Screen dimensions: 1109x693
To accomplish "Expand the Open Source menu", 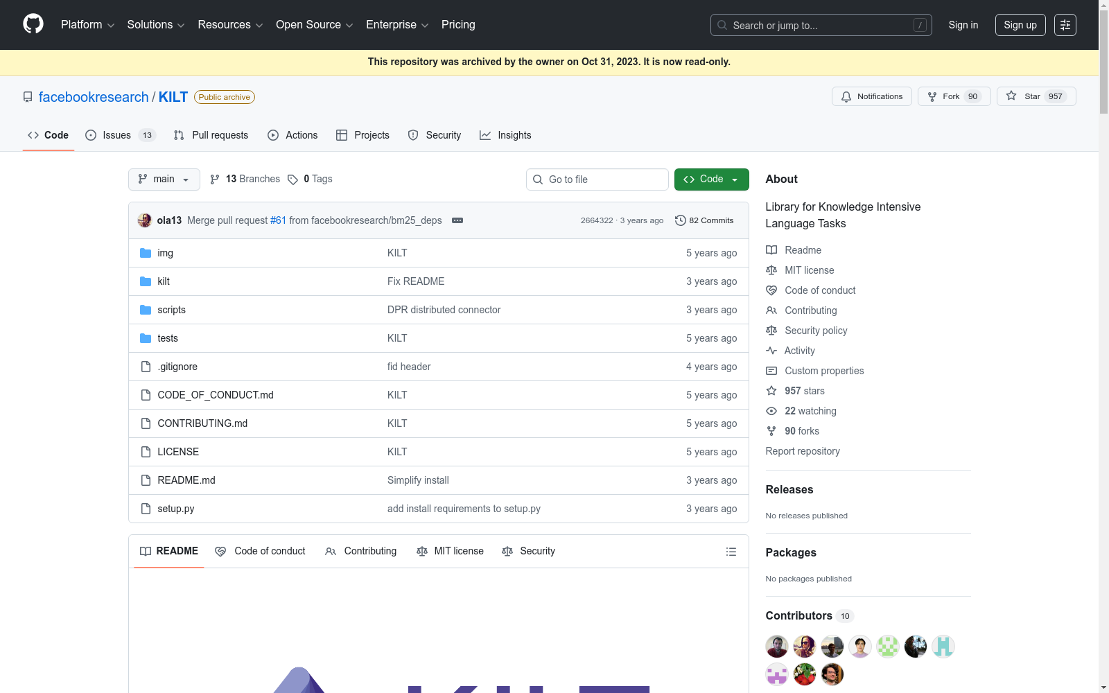I will [x=315, y=25].
